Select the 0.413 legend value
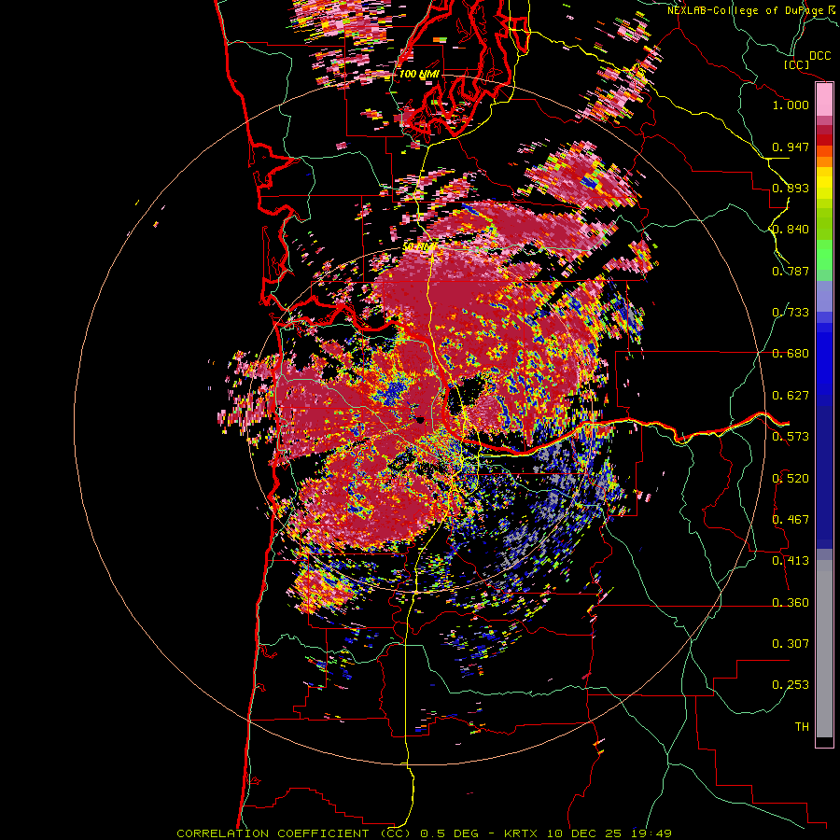 791,561
